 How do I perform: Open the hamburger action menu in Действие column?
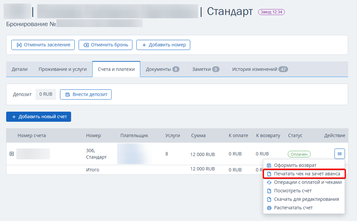pos(339,154)
